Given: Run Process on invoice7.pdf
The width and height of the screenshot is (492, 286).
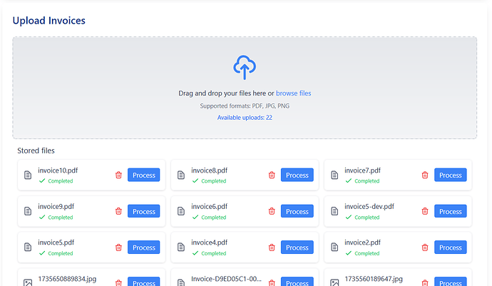Looking at the screenshot, I should [x=450, y=175].
